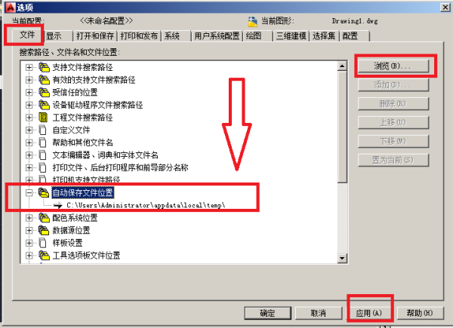This screenshot has width=453, height=328.
Task: Expand the 设备驱动程序文件搜索路径 node
Action: point(29,105)
